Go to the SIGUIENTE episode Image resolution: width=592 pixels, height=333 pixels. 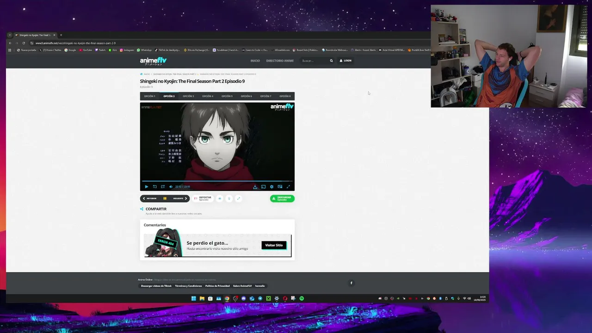(180, 198)
